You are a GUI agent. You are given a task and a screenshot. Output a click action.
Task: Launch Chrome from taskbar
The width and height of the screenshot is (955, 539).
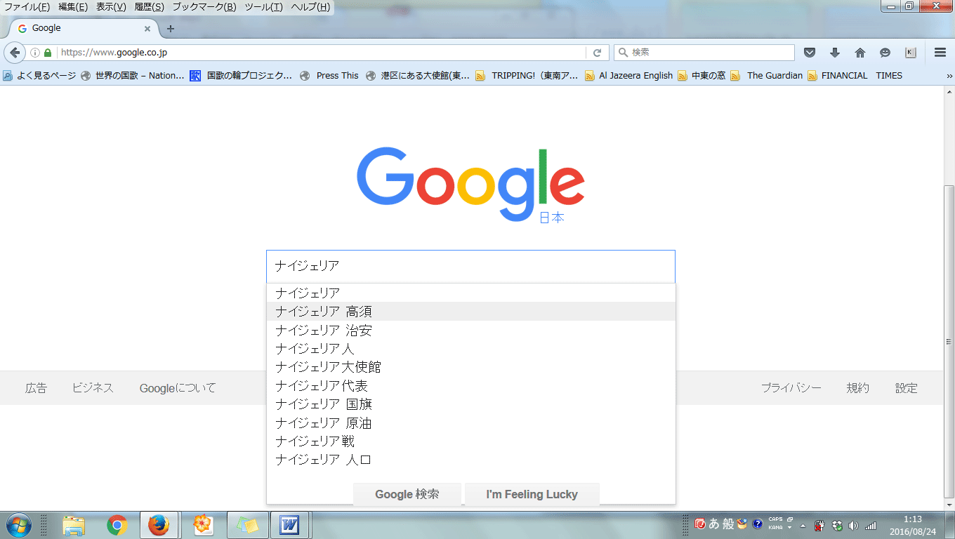(x=117, y=525)
